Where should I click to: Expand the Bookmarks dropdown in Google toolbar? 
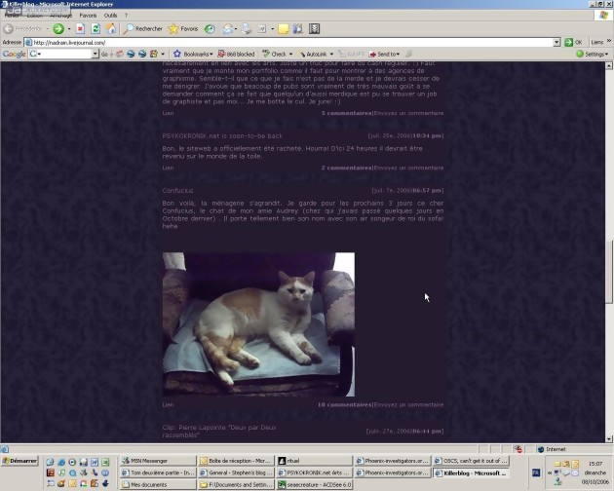click(193, 54)
